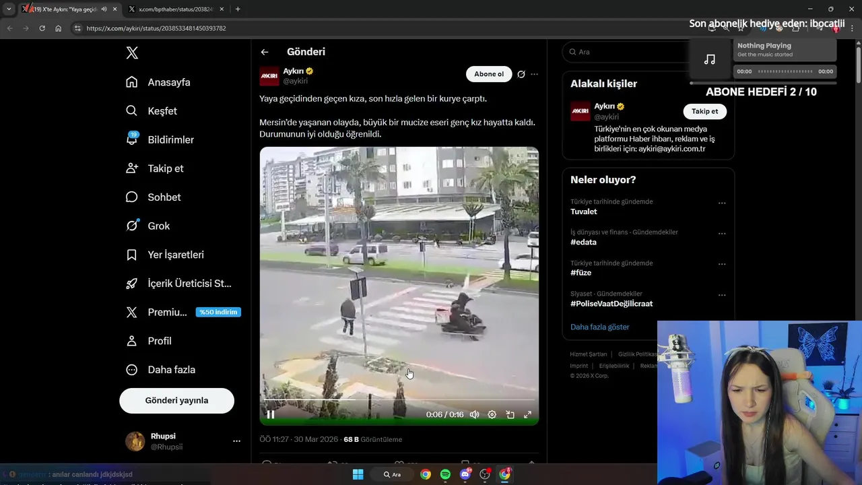Open the Chrome three-dot menu
Viewport: 862px width, 485px height.
853,28
